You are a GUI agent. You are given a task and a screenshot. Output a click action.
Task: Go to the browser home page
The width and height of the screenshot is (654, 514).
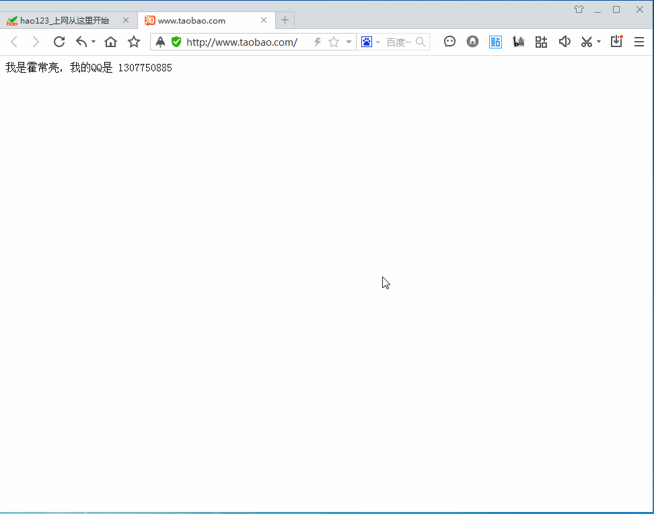tap(111, 42)
